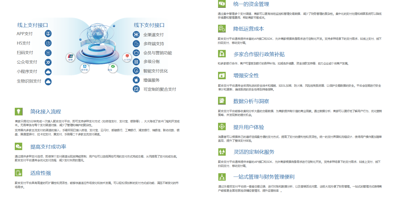The width and height of the screenshot is (393, 200).
Task: Click the 公众号支付 round icon
Action: pos(48,62)
